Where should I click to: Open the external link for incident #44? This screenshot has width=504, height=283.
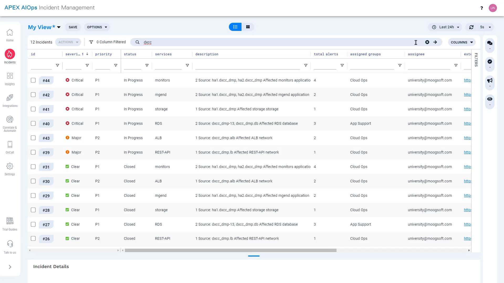coord(468,80)
